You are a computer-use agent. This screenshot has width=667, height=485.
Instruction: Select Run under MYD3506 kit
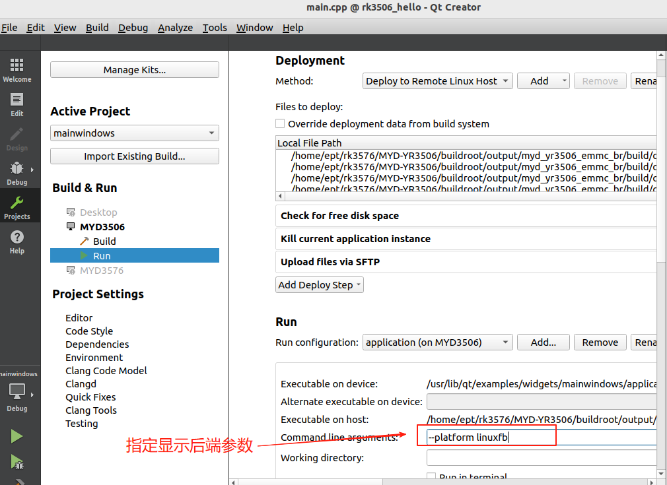[x=135, y=255]
